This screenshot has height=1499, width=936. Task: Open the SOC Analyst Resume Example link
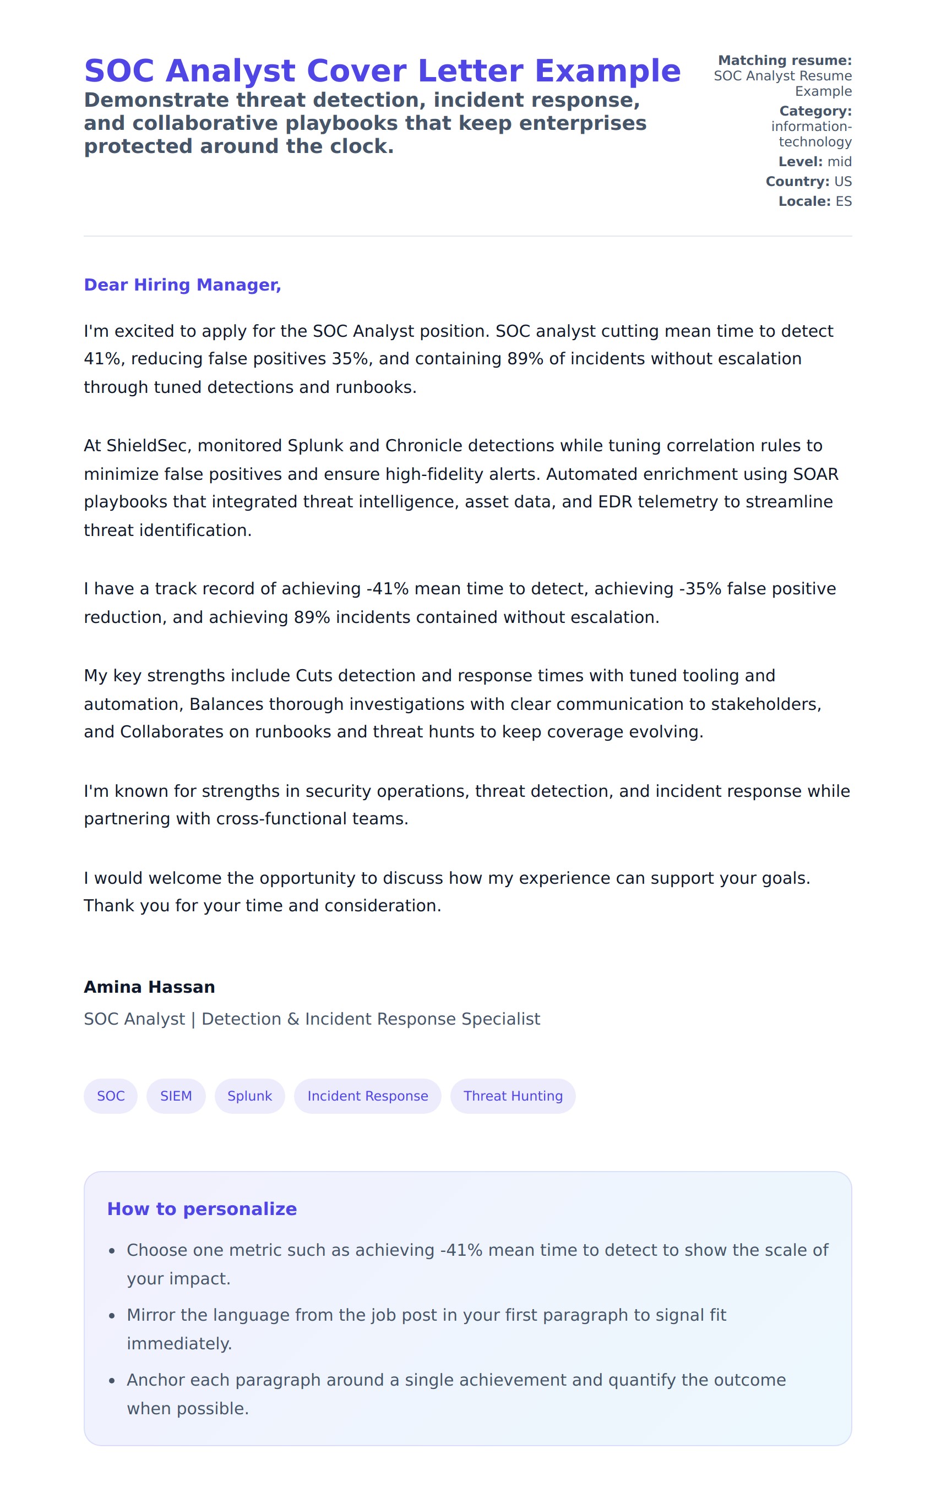pyautogui.click(x=782, y=84)
